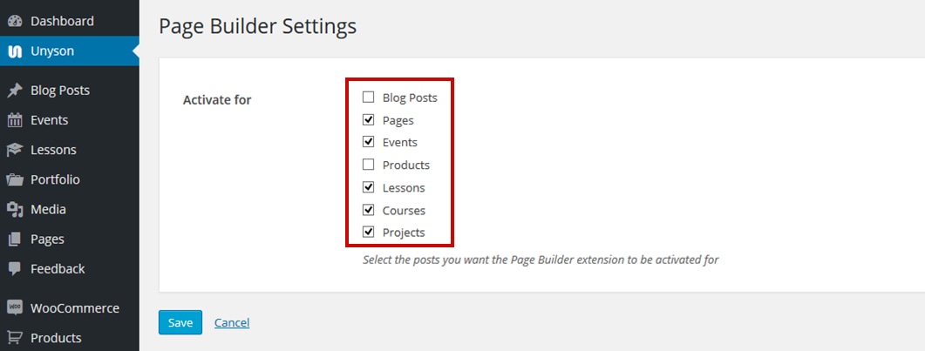Uncheck the Courses checkbox

click(x=369, y=210)
